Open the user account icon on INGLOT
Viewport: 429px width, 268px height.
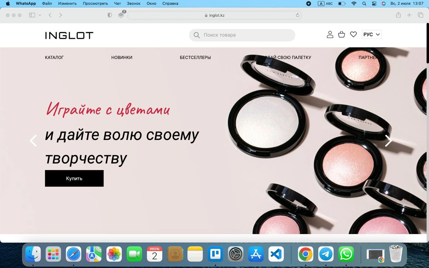(x=330, y=35)
